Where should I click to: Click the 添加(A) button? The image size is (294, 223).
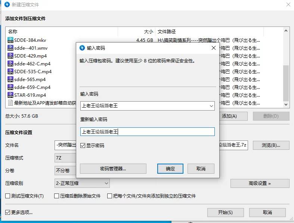(x=233, y=116)
